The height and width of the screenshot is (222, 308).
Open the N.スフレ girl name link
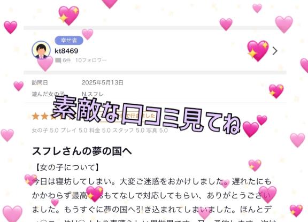(93, 94)
